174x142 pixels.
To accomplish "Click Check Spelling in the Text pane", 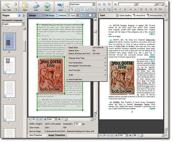I will coord(124,15).
